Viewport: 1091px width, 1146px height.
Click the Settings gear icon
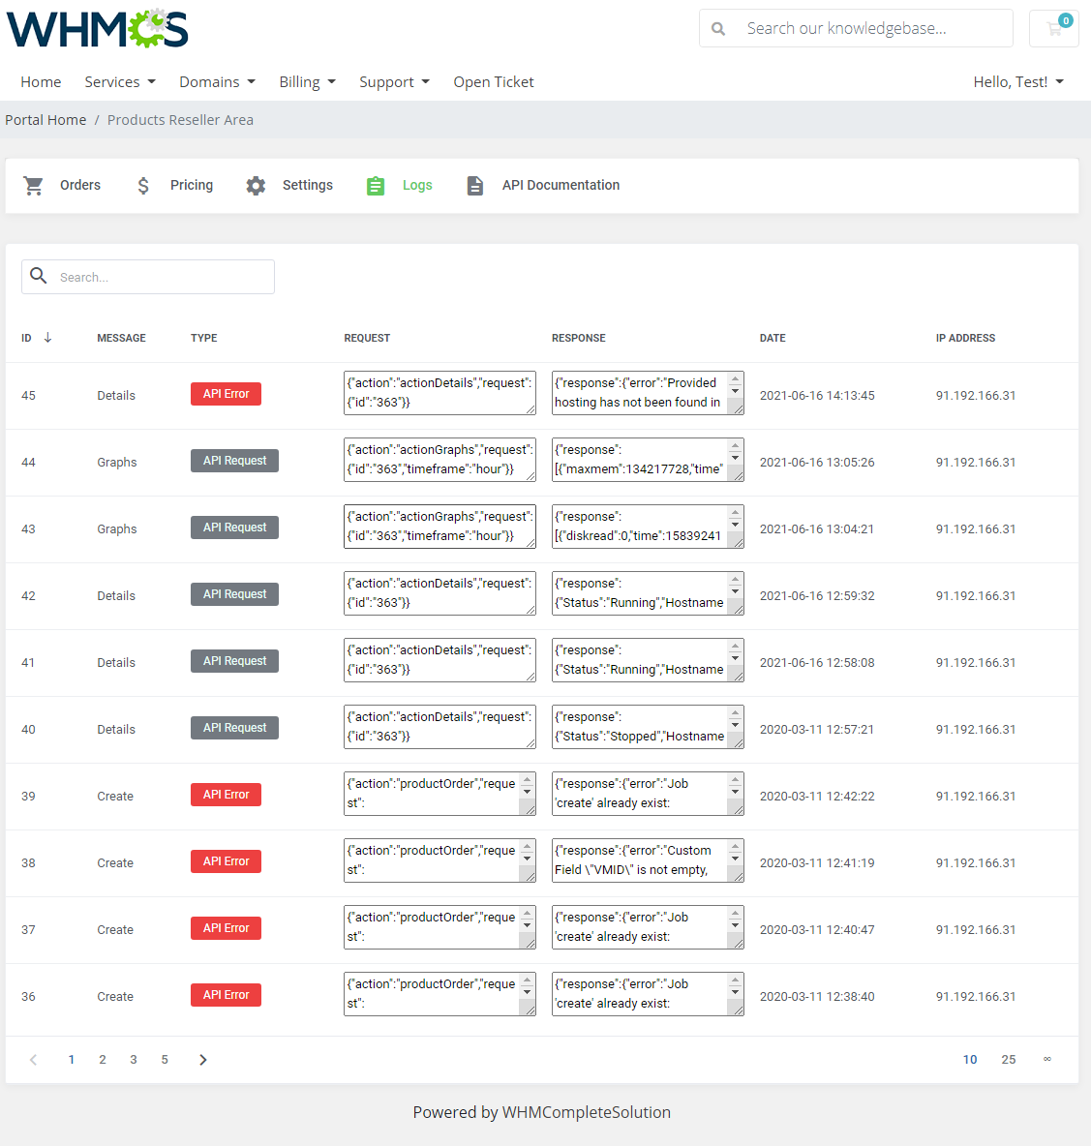(256, 186)
